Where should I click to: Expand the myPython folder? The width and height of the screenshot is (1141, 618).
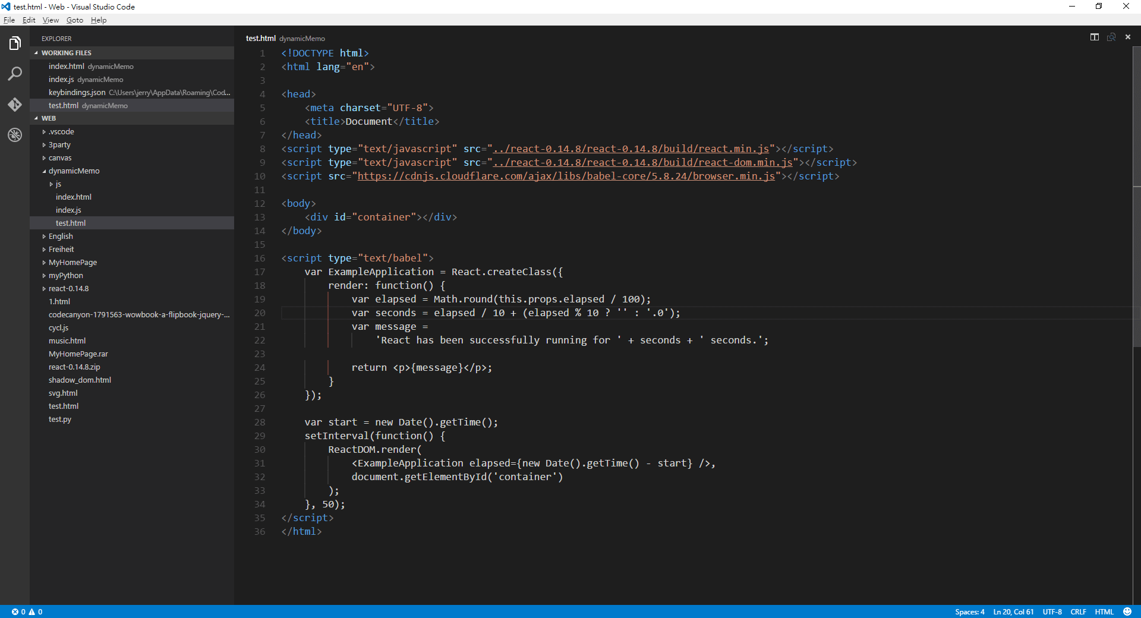click(132, 275)
